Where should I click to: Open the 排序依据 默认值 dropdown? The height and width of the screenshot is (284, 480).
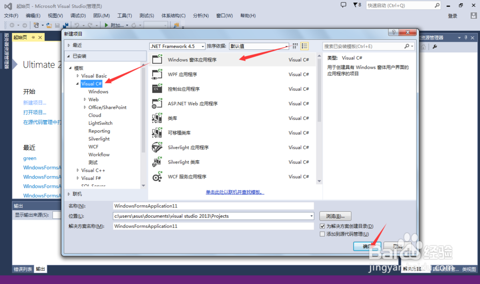(x=287, y=46)
